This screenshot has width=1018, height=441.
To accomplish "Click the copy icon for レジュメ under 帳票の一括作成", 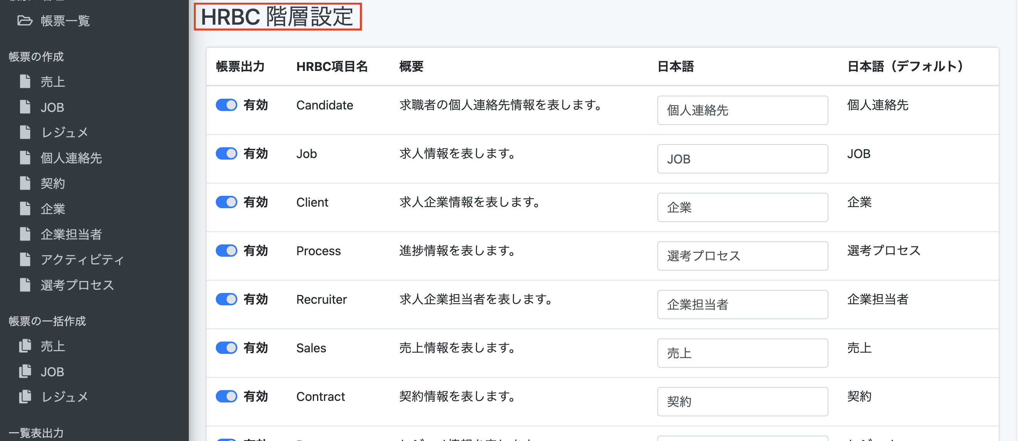I will click(25, 396).
